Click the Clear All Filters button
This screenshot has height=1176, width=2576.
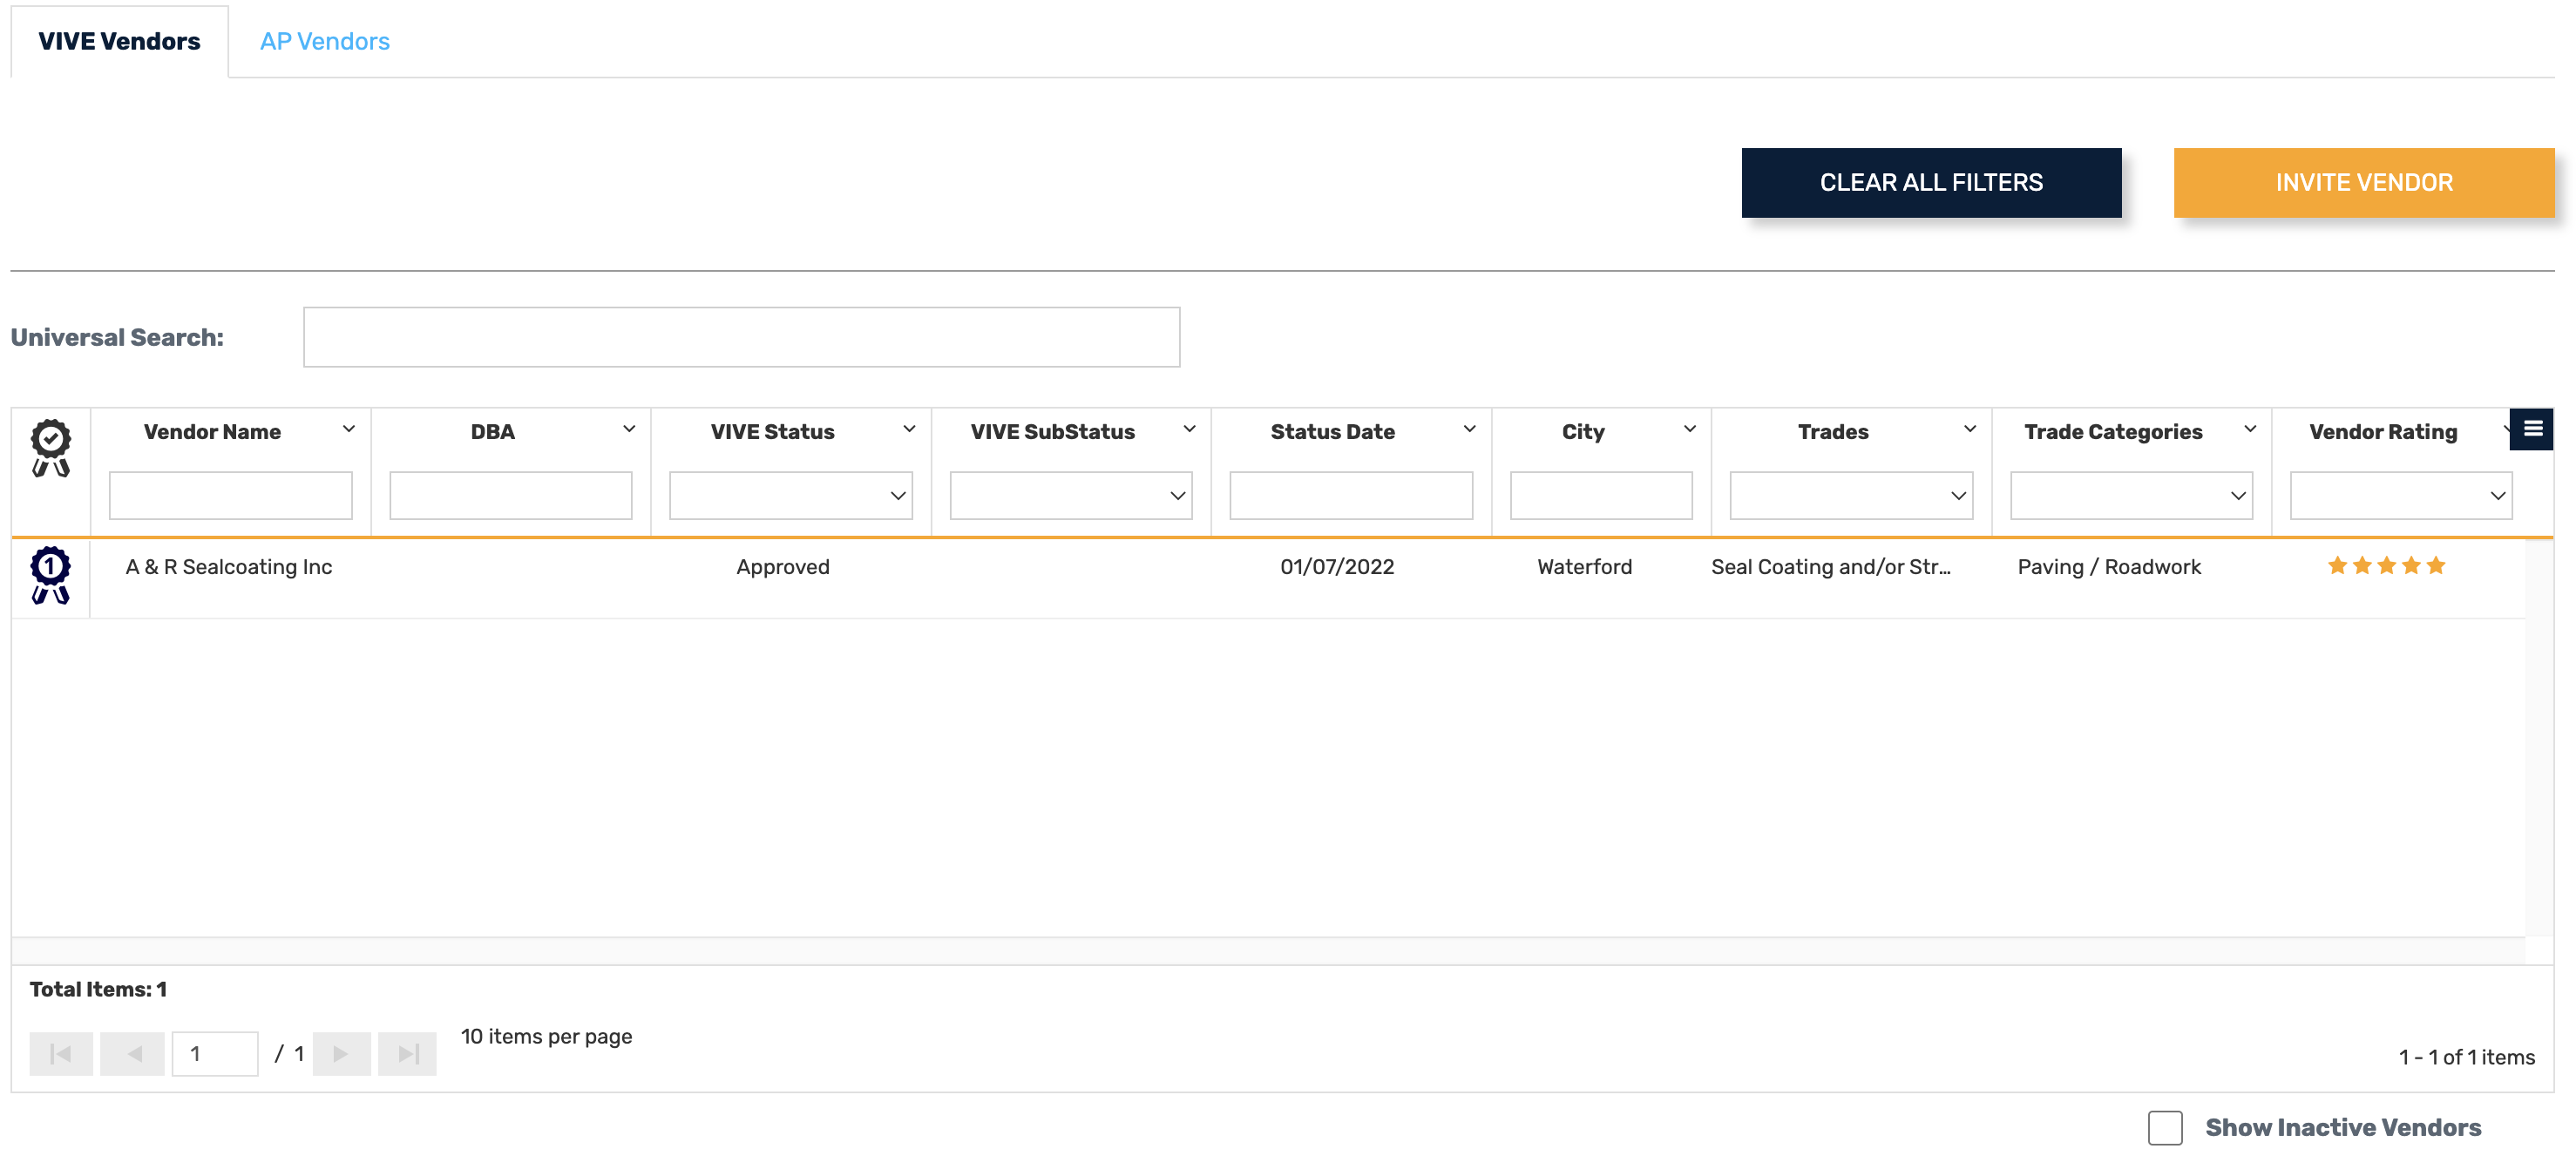(1931, 183)
